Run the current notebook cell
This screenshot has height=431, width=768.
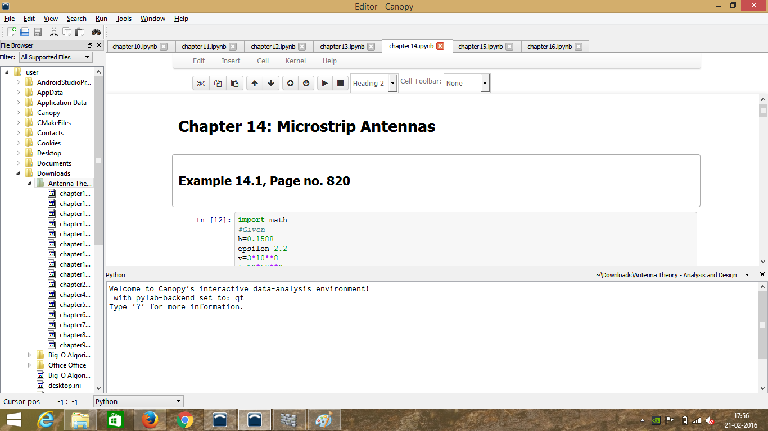[324, 83]
